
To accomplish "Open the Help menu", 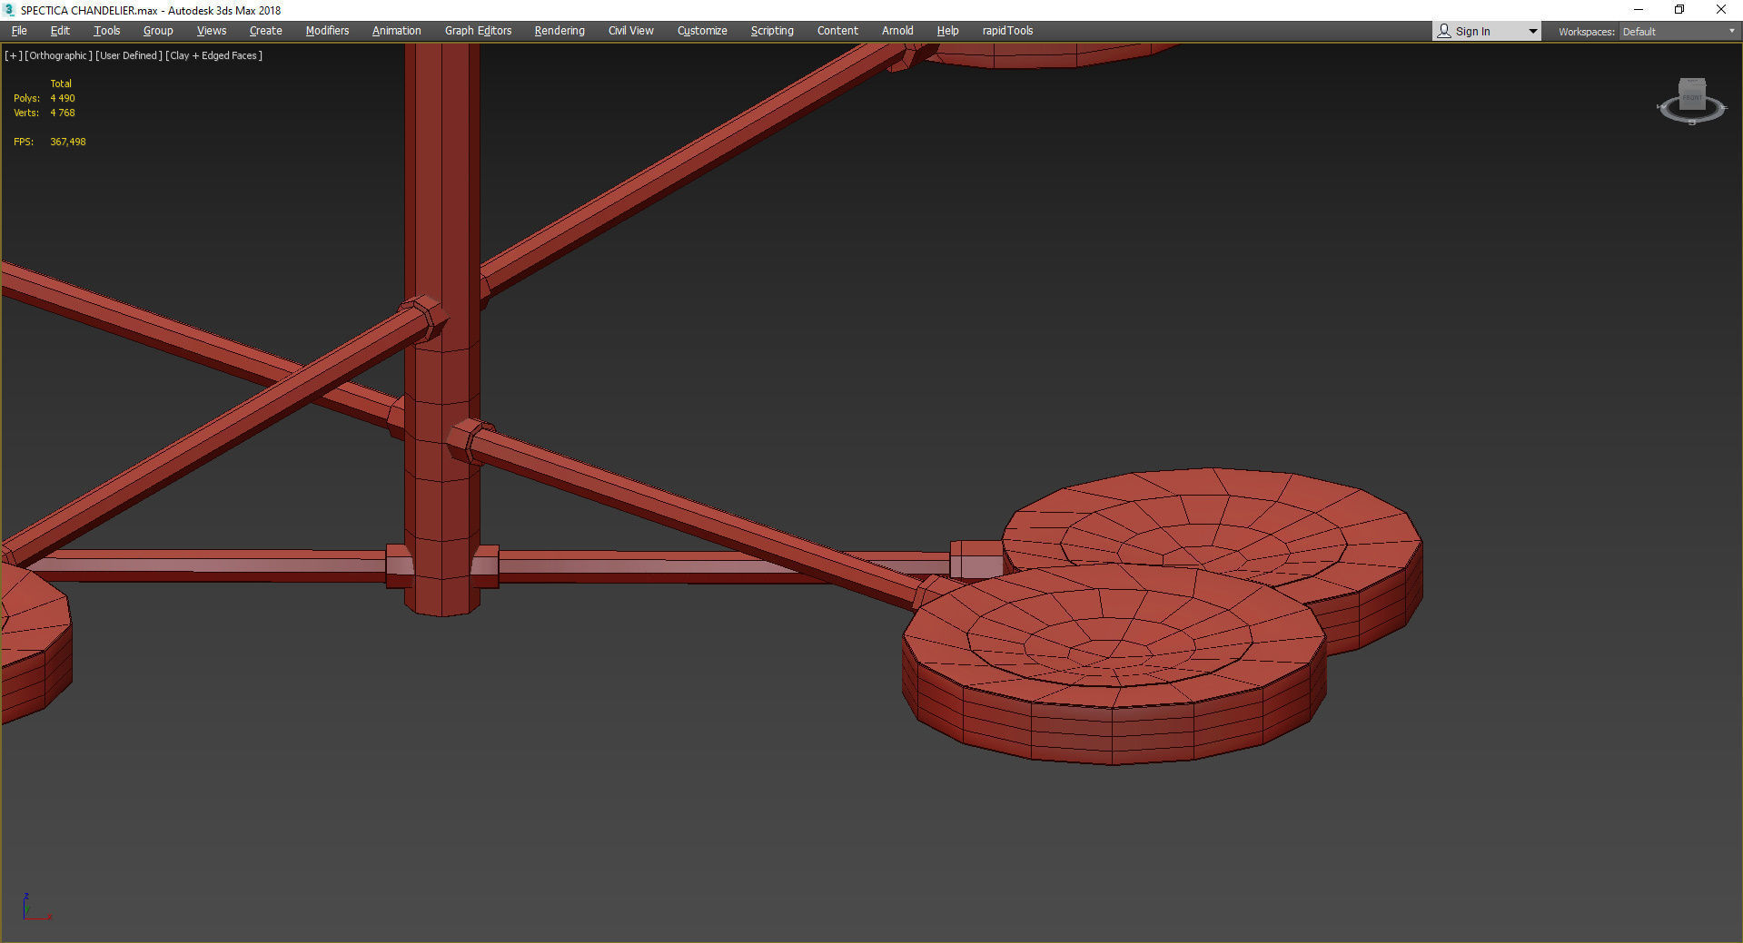I will 947,31.
